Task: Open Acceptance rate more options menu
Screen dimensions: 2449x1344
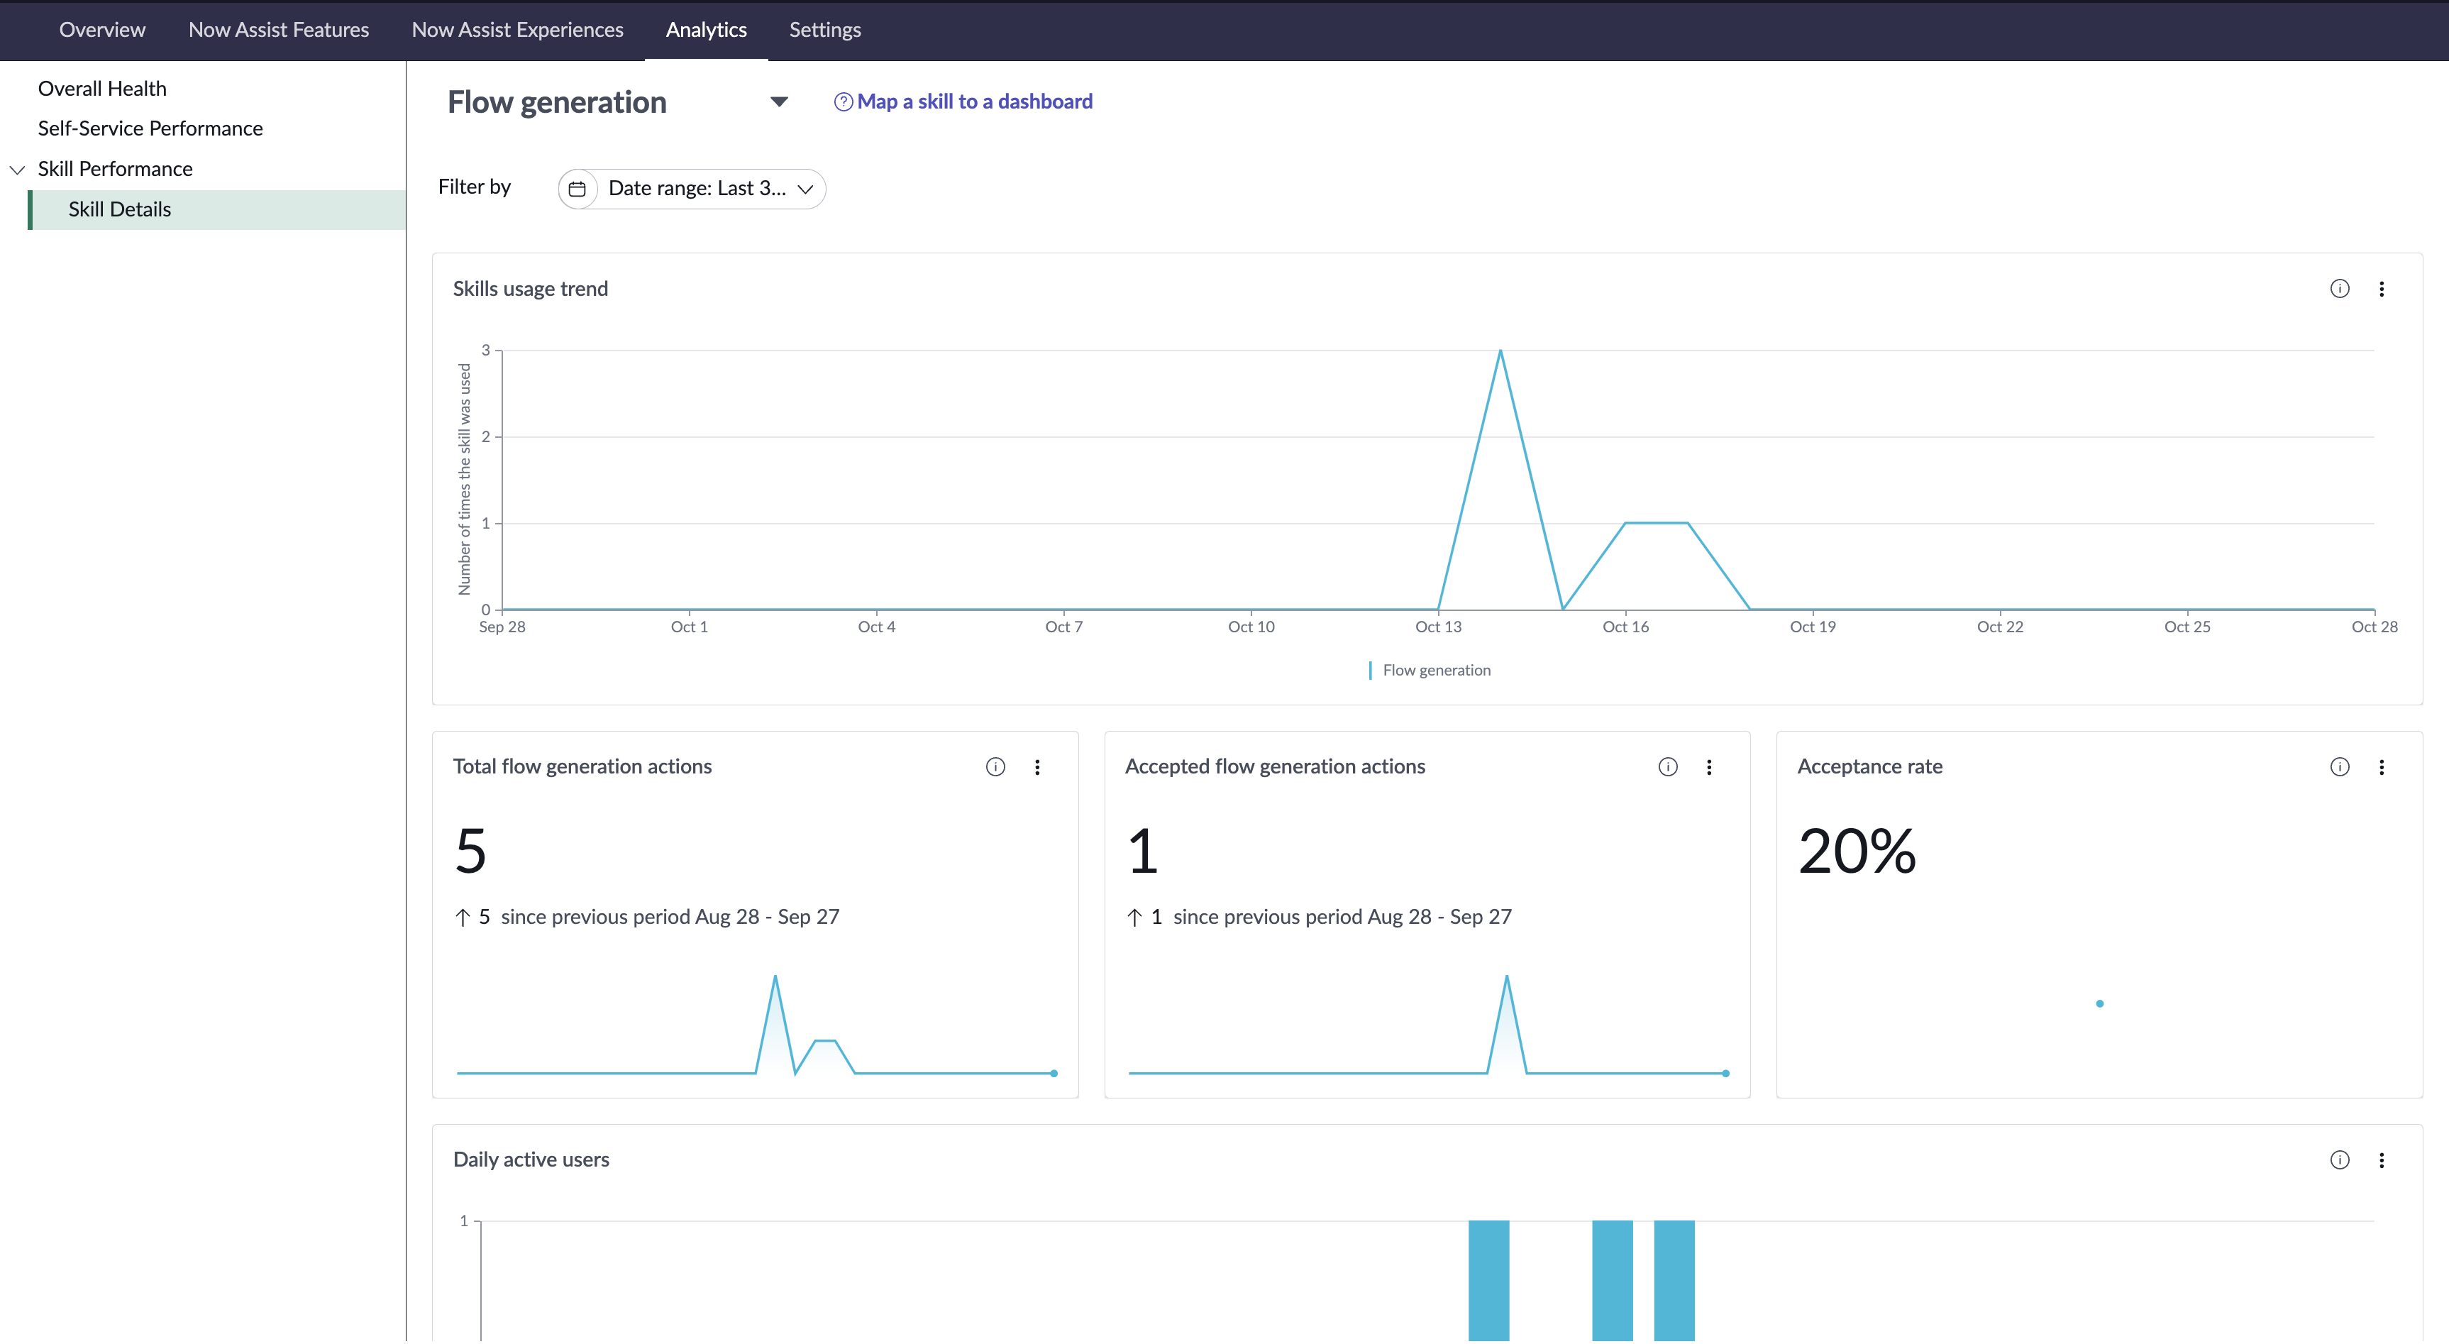Action: click(x=2382, y=766)
